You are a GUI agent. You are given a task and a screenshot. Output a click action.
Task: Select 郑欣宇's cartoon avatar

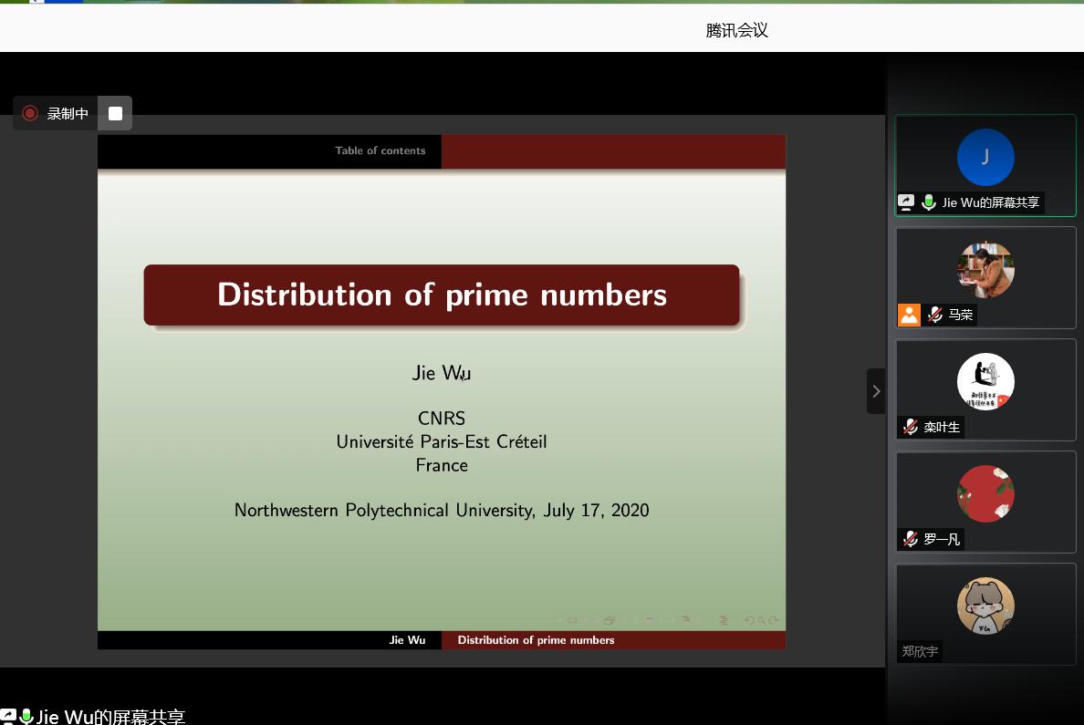(x=985, y=606)
